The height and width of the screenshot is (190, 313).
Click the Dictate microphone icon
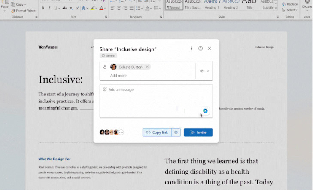(x=307, y=3)
